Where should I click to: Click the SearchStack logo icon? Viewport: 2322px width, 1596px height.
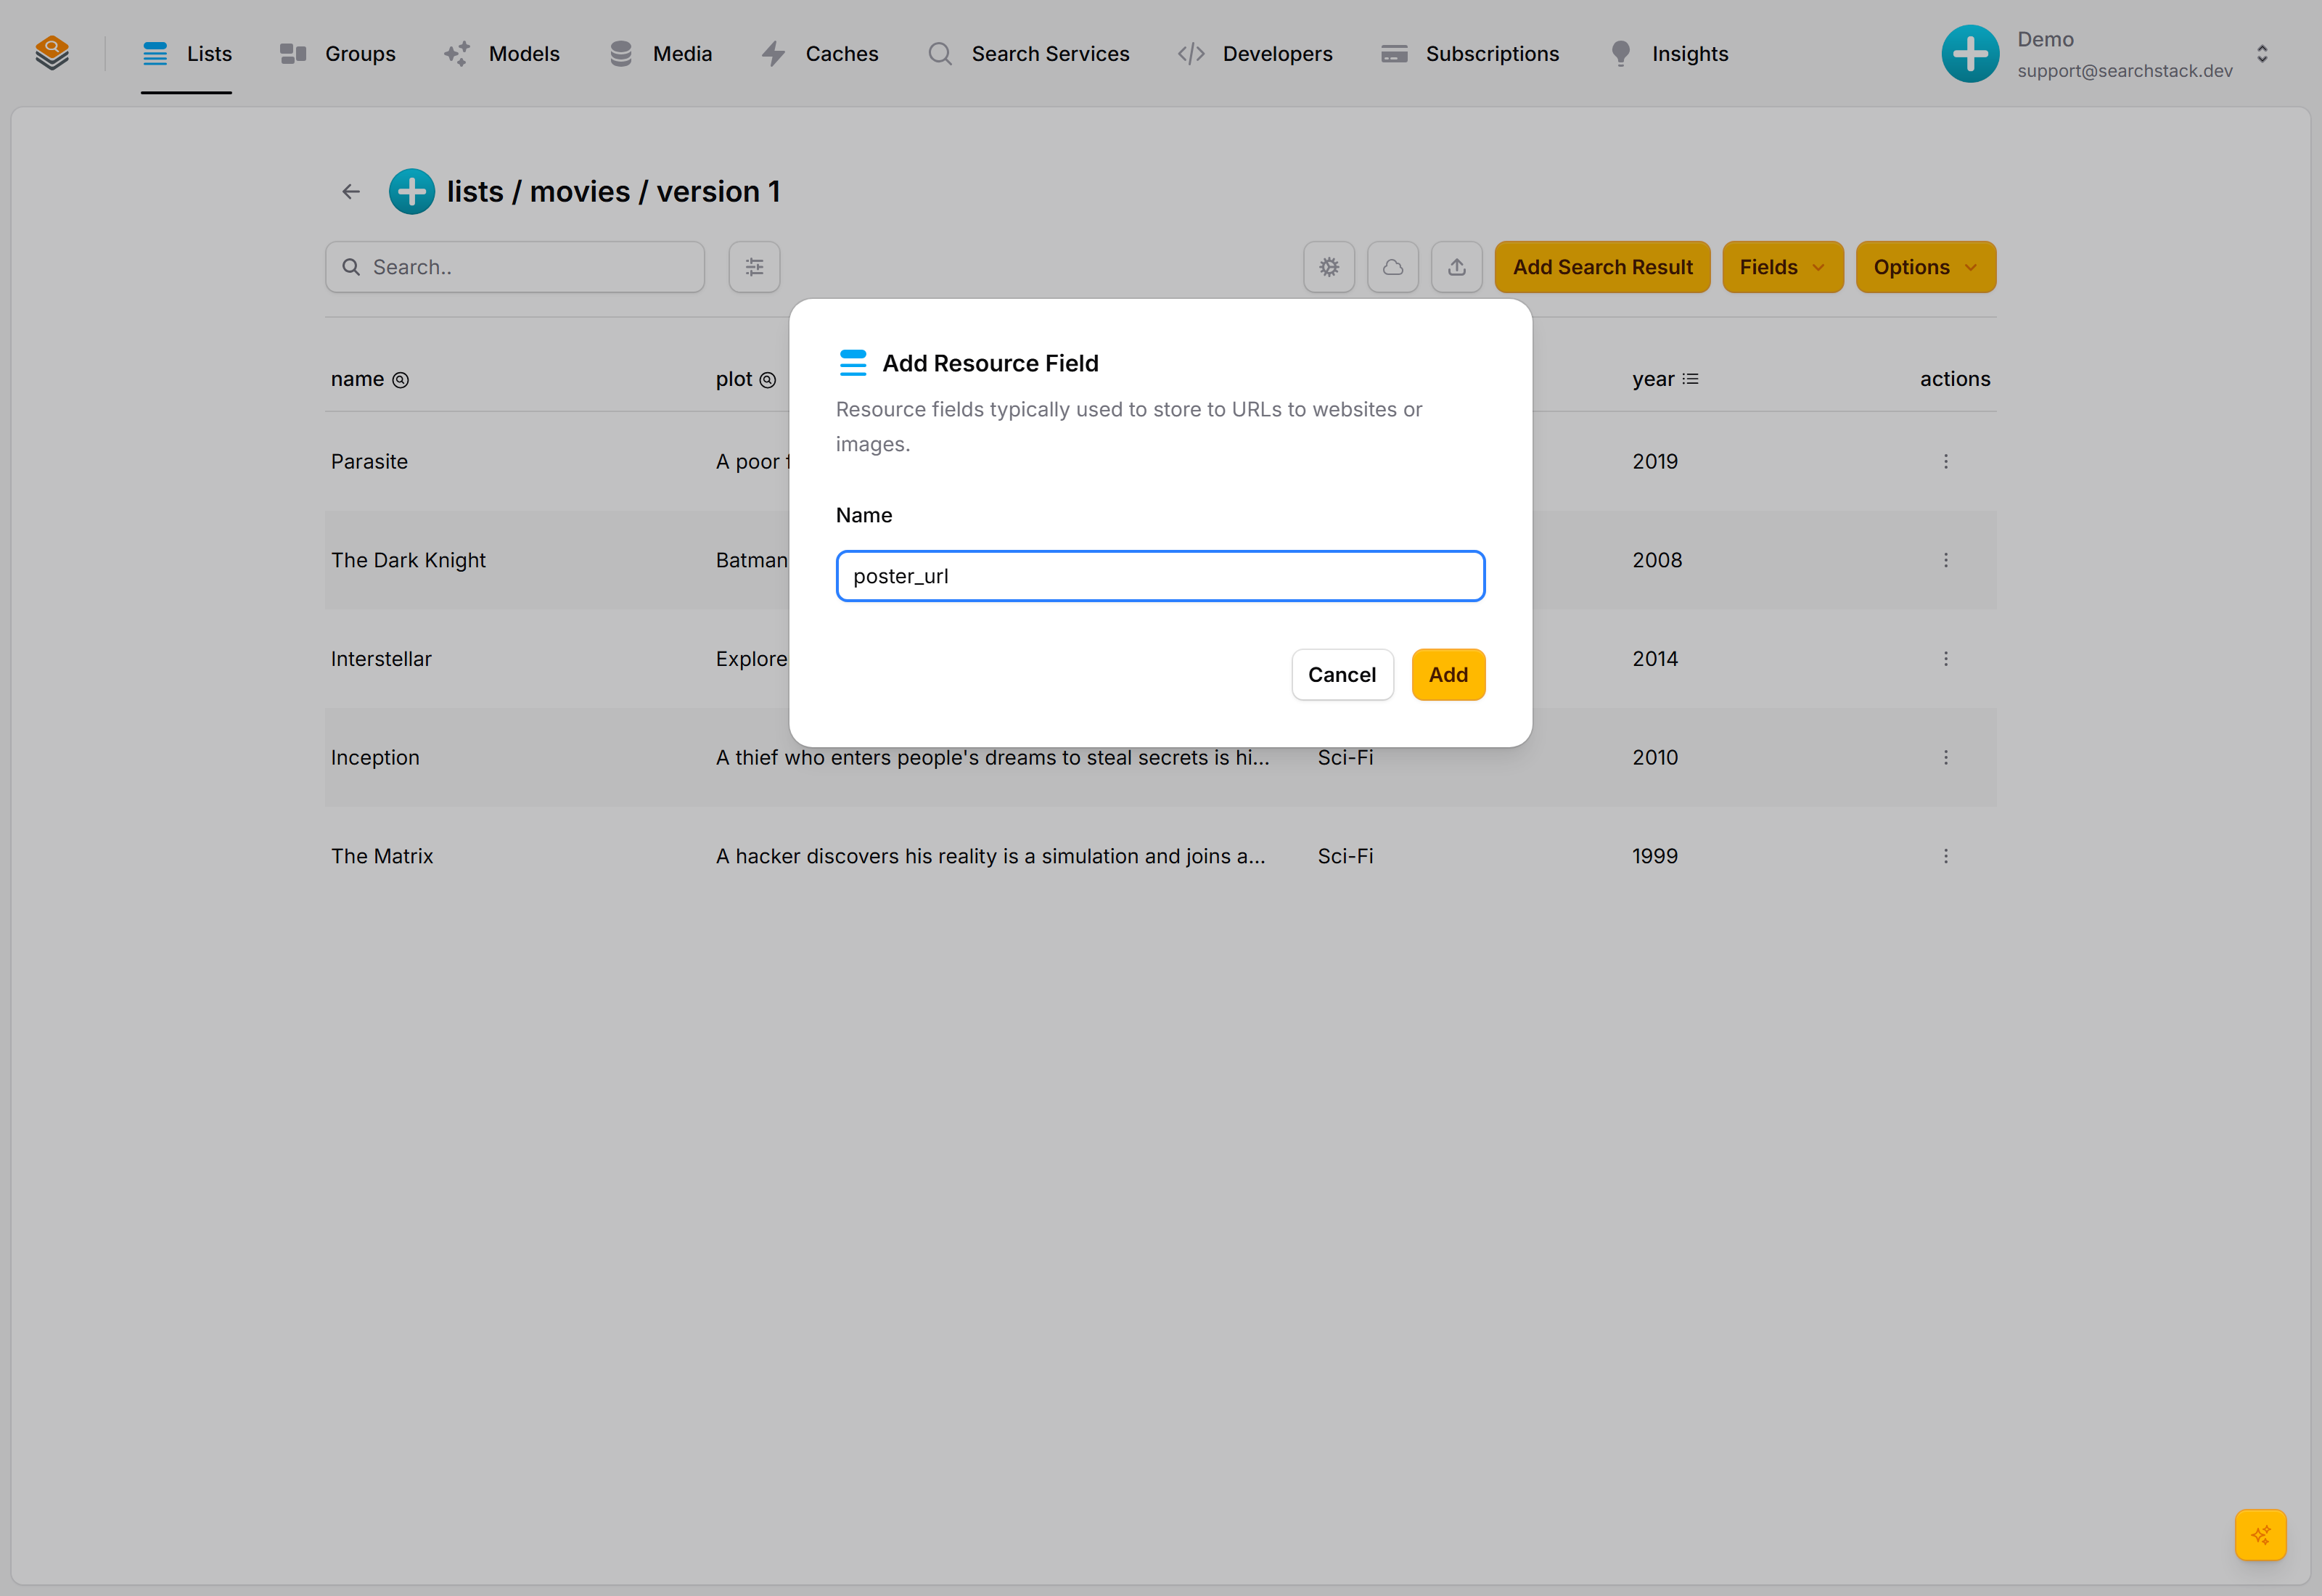pyautogui.click(x=52, y=53)
